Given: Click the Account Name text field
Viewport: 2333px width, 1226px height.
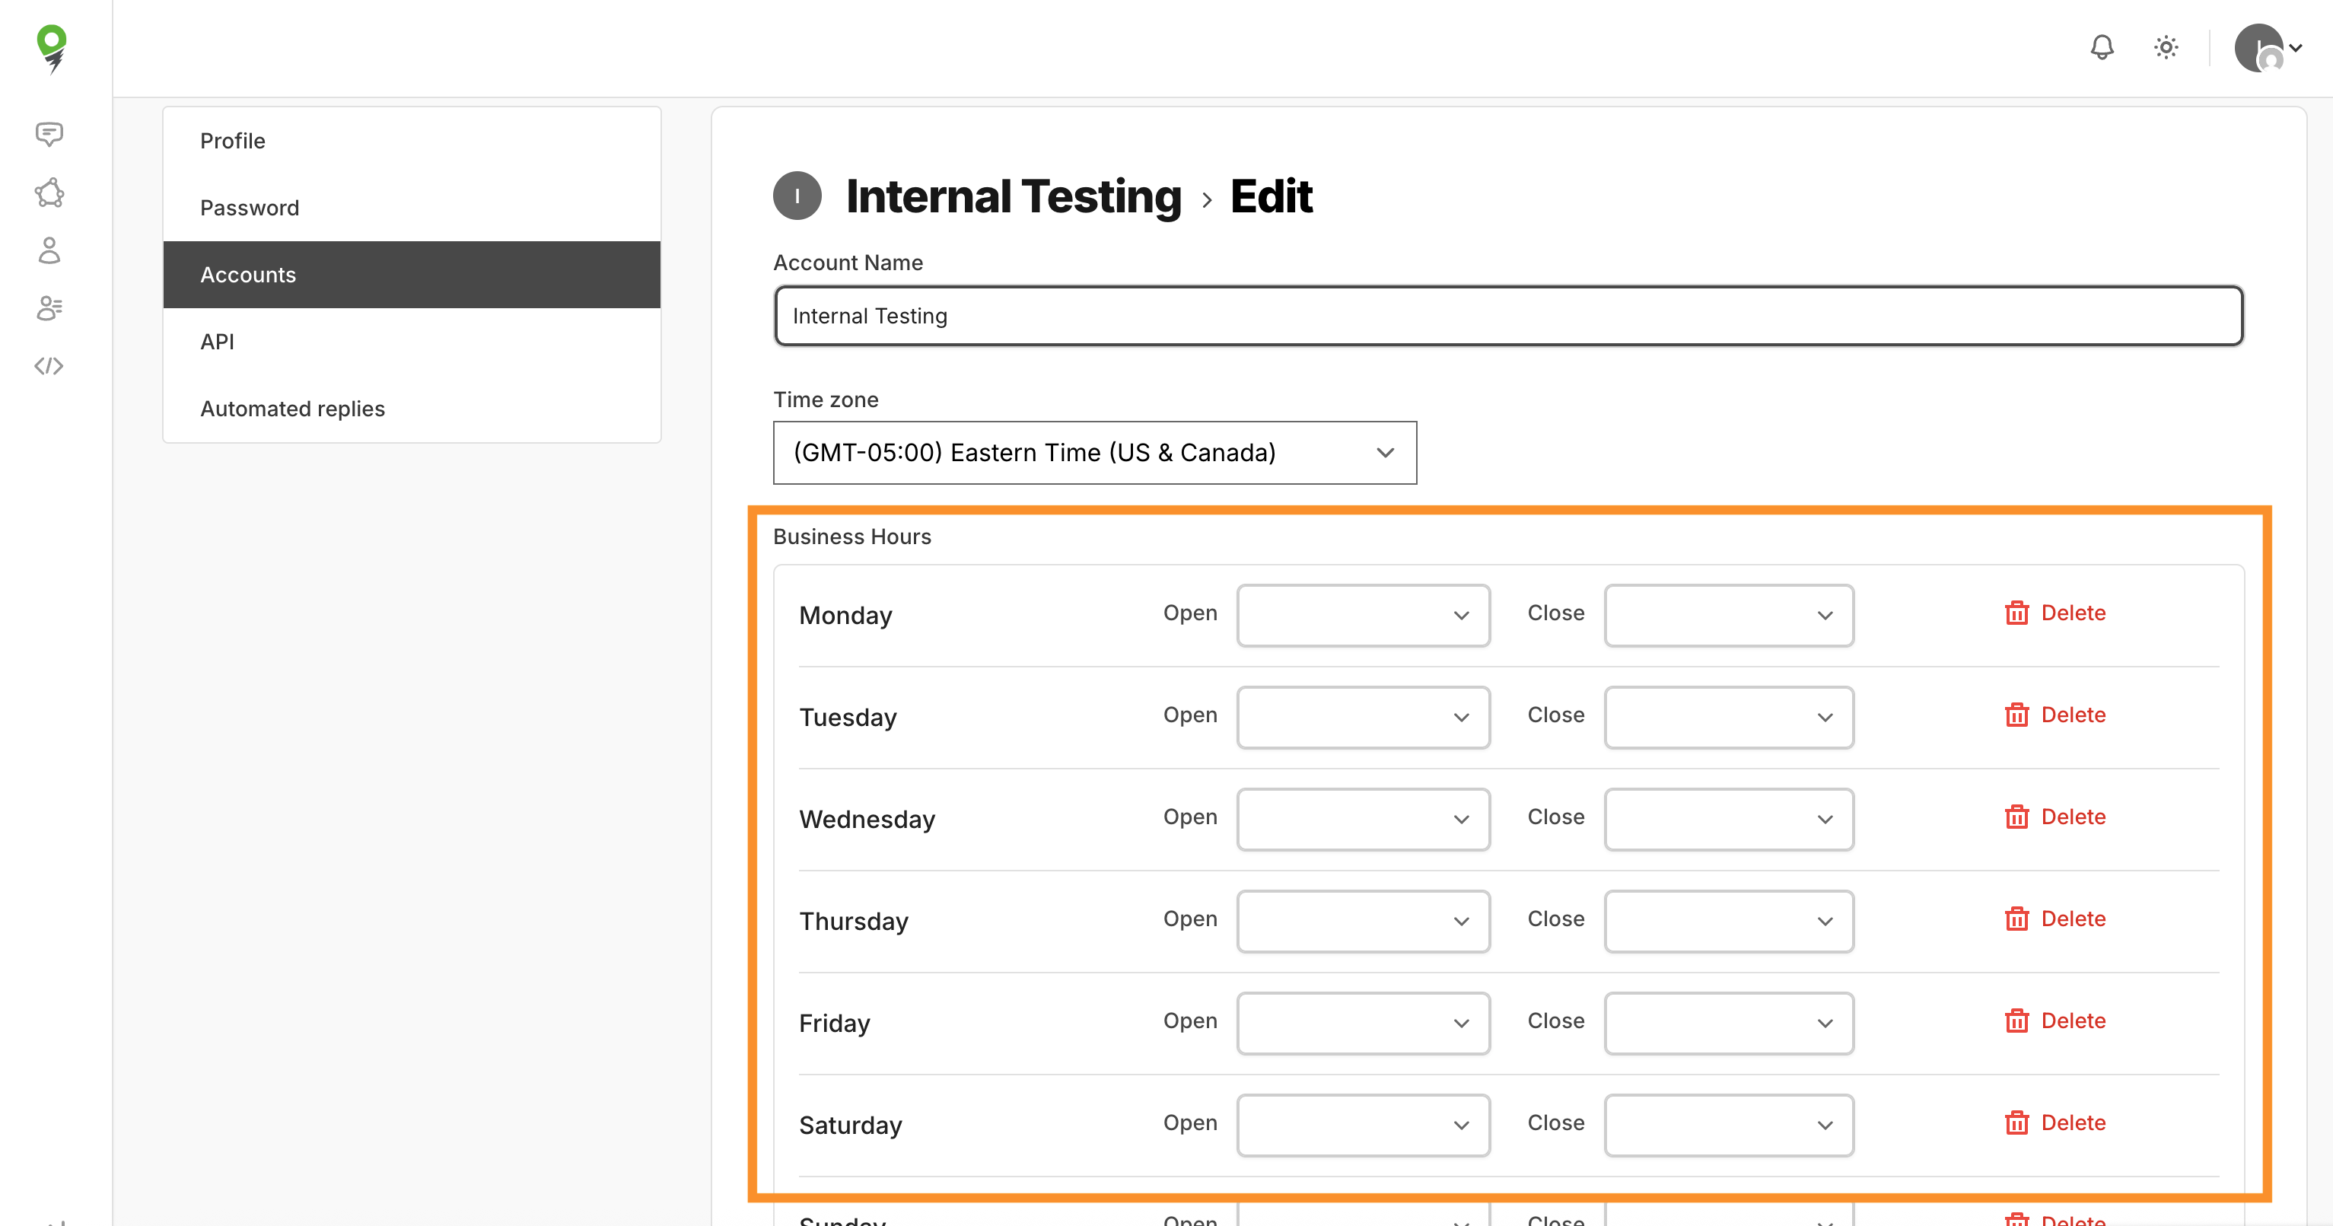Looking at the screenshot, I should click(x=1507, y=316).
